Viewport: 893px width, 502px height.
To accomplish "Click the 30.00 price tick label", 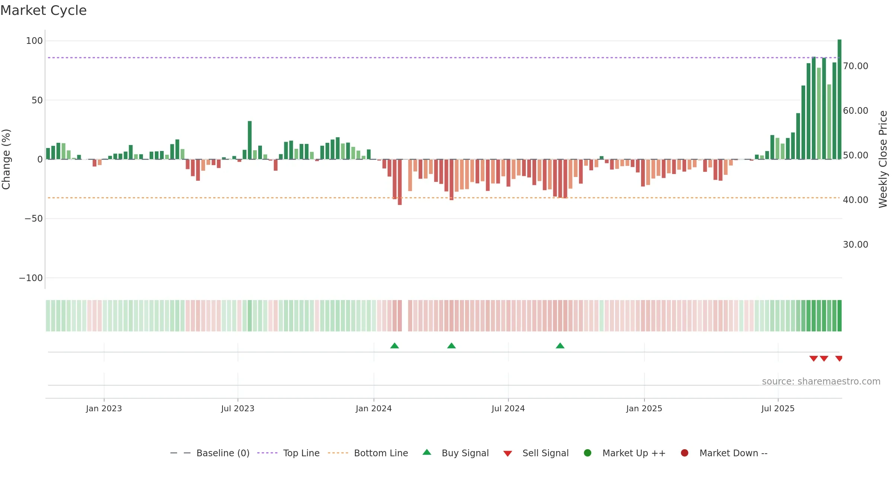I will click(855, 245).
